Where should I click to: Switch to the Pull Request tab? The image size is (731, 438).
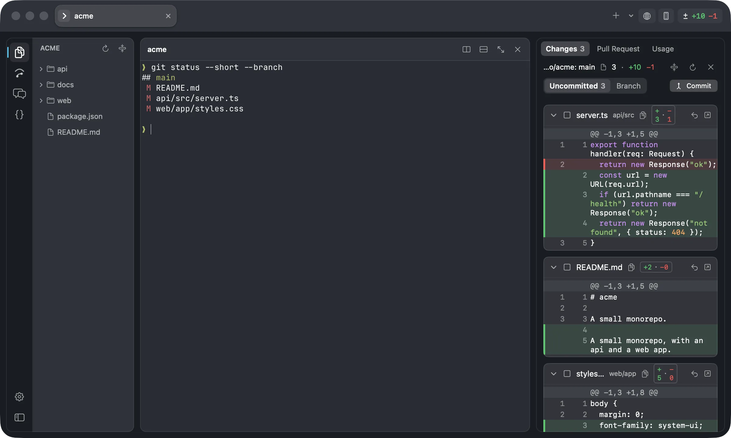click(x=618, y=49)
